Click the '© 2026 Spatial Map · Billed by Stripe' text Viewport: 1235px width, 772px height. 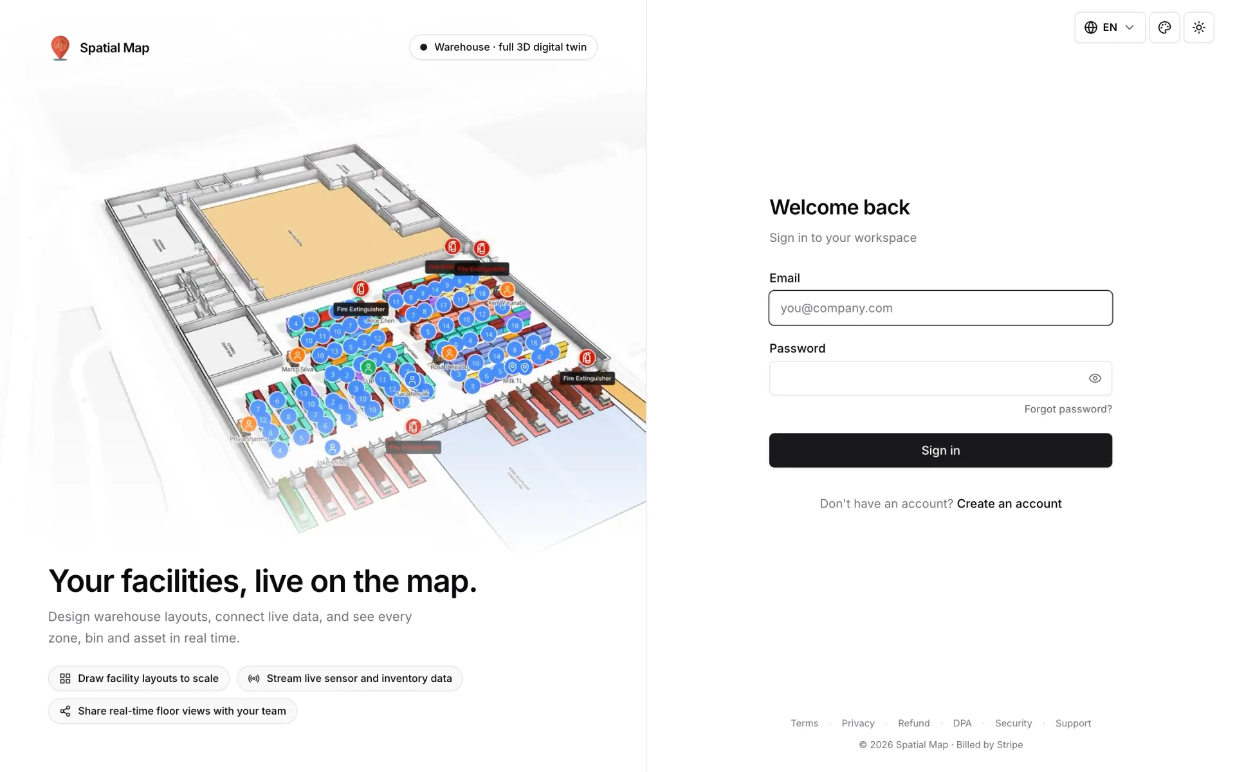(x=940, y=744)
